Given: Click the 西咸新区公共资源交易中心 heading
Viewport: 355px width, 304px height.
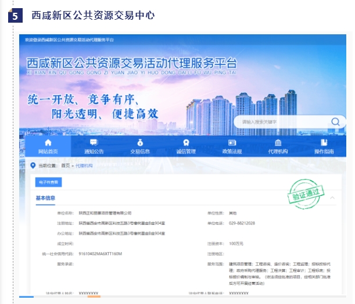Looking at the screenshot, I should click(93, 16).
